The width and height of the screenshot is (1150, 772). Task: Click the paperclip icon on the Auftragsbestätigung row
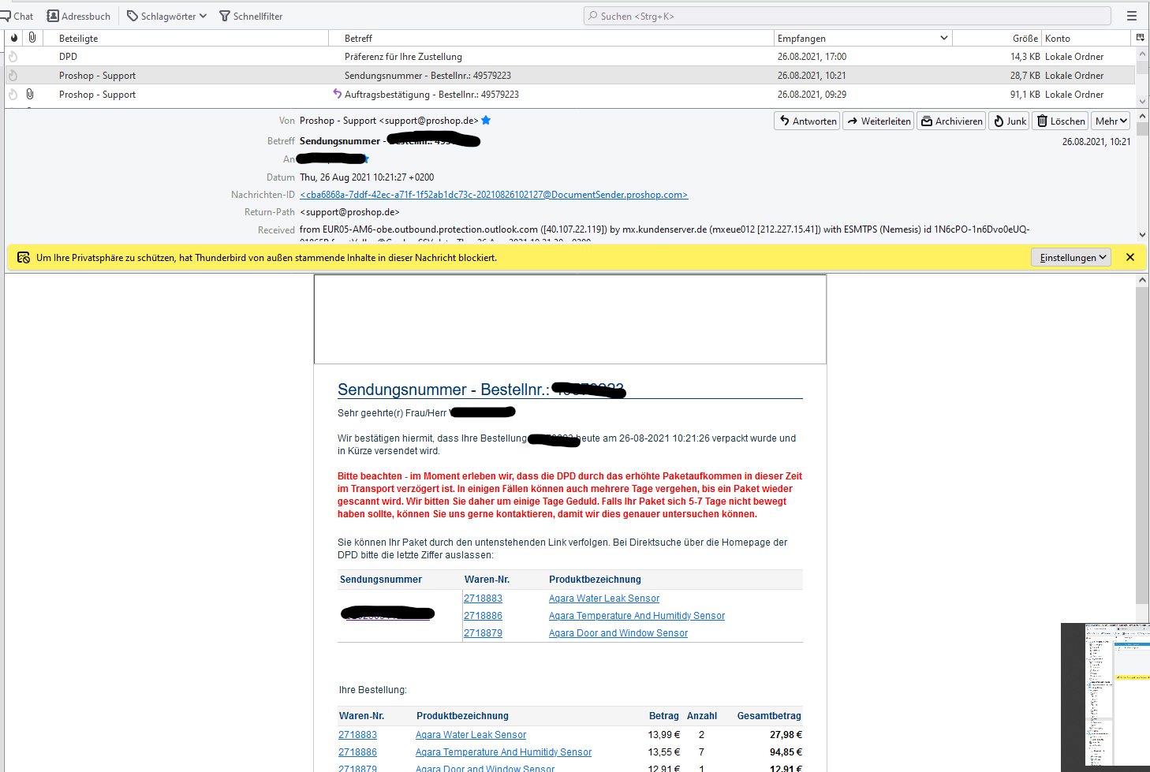click(30, 95)
